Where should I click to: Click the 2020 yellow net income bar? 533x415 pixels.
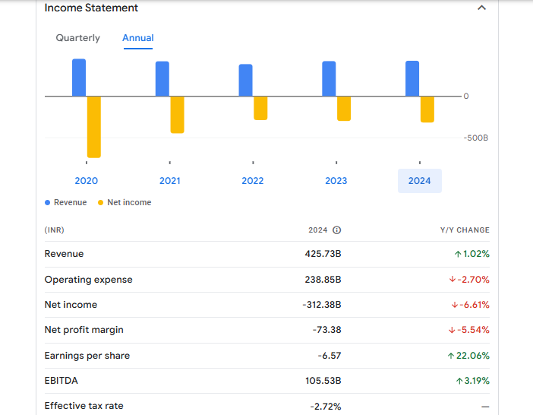click(94, 127)
